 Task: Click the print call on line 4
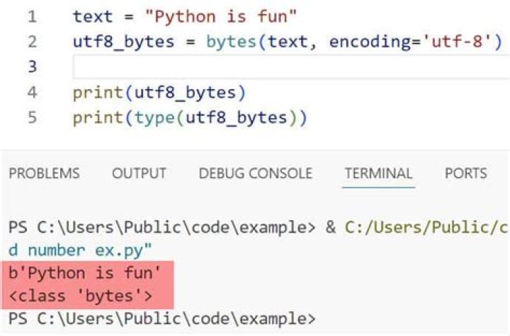point(97,92)
